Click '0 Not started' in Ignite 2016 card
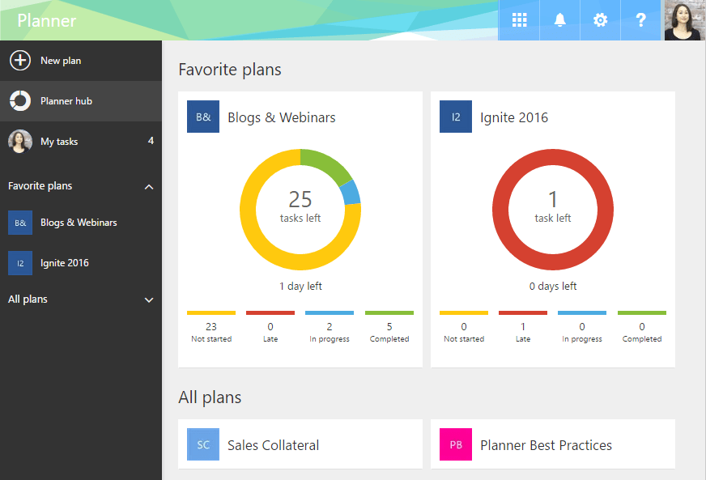Screen dimensions: 706x480 click(464, 333)
